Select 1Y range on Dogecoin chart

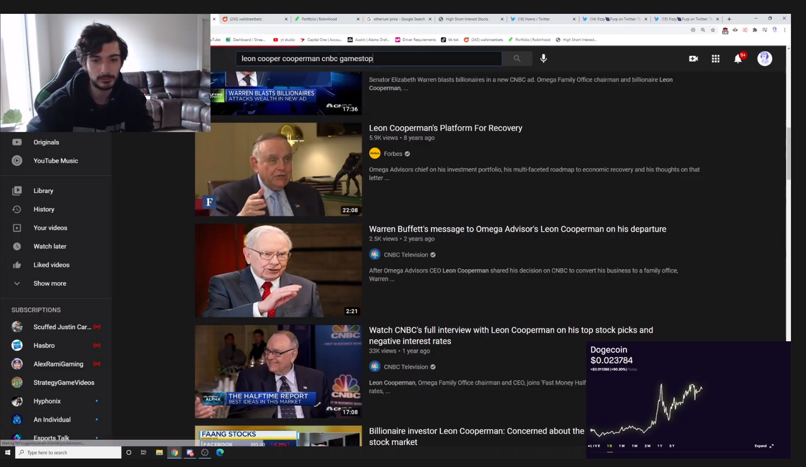[660, 446]
